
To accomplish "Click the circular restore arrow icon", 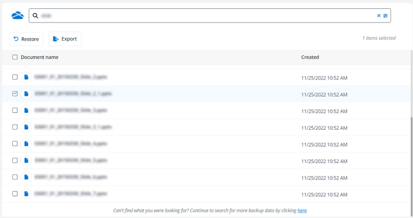I will 16,38.
